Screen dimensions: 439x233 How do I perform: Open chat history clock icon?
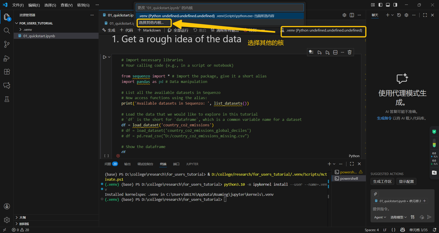(x=399, y=15)
